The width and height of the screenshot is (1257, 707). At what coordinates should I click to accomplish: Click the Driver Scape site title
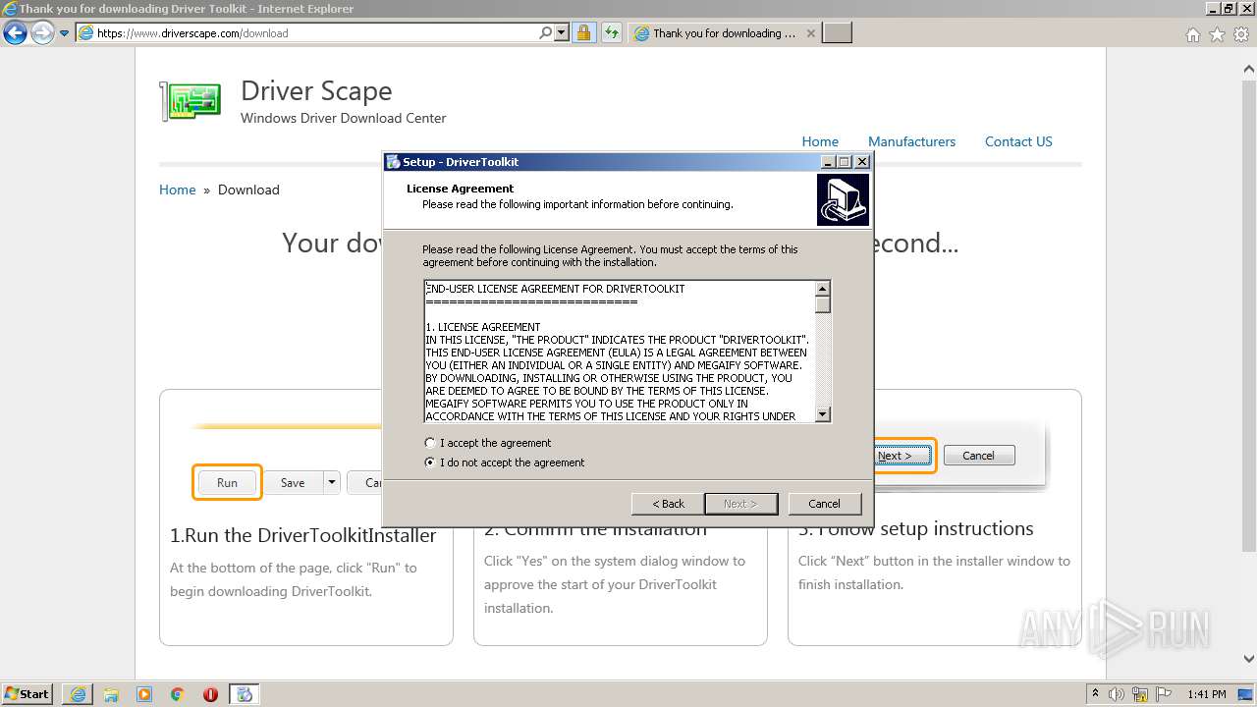click(316, 90)
